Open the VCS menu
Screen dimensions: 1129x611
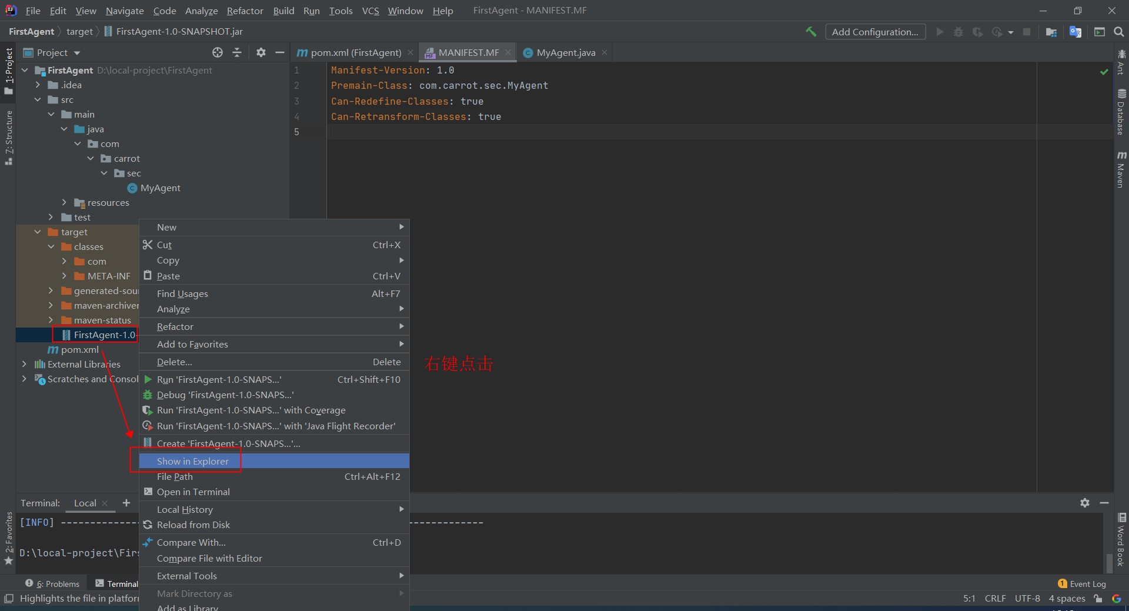coord(370,11)
